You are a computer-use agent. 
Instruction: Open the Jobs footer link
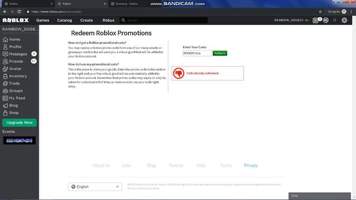coord(126,166)
